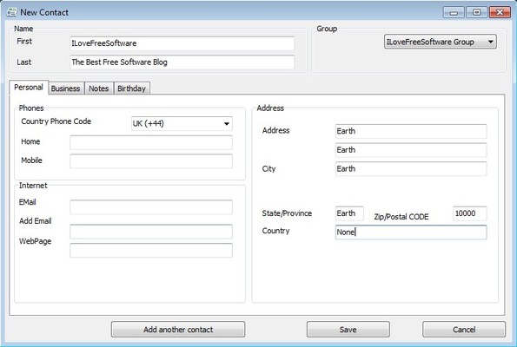Click the Add another contact button
Viewport: 517px width, 347px height.
(x=178, y=330)
